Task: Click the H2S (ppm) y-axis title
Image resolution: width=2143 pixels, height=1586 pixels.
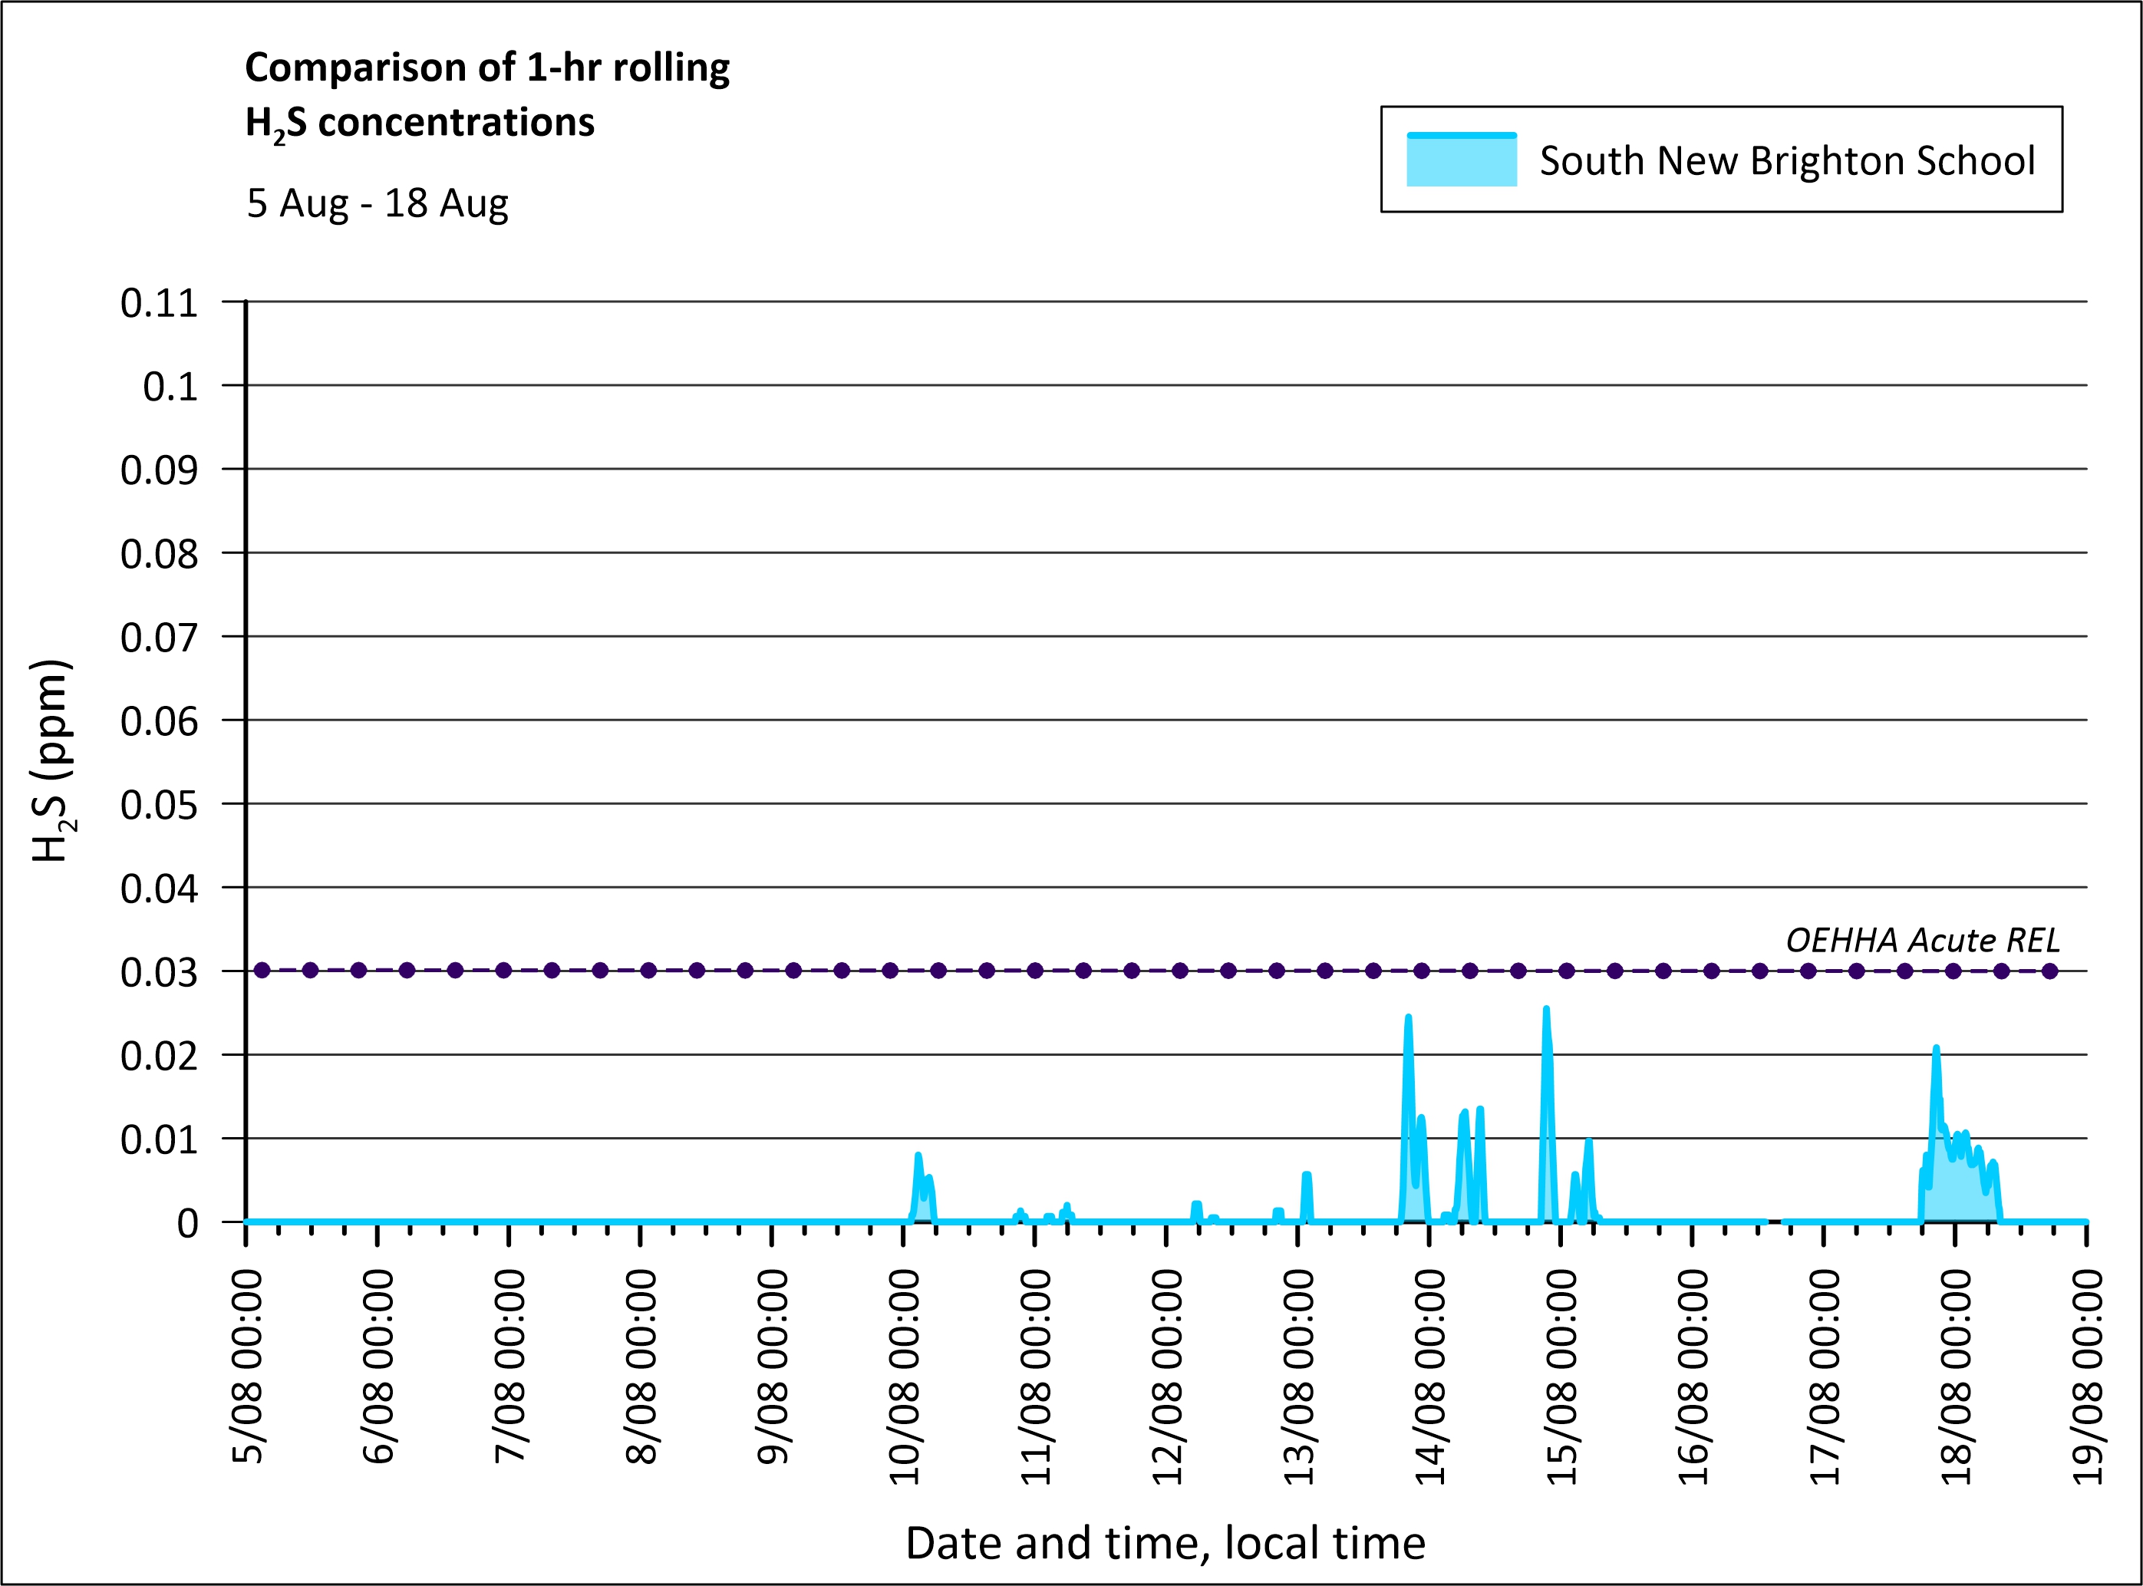Action: (x=51, y=760)
